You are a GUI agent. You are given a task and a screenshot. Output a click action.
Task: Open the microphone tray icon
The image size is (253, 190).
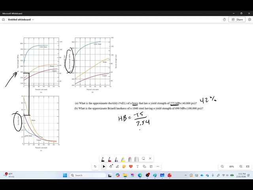coord(213,175)
